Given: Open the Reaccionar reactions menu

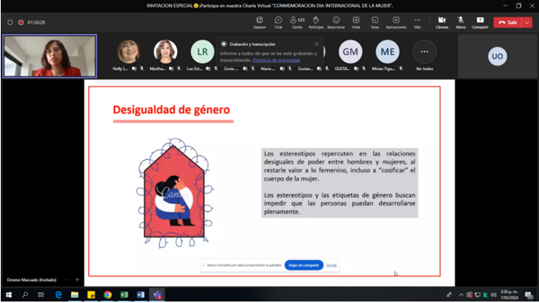Looking at the screenshot, I should pos(336,23).
